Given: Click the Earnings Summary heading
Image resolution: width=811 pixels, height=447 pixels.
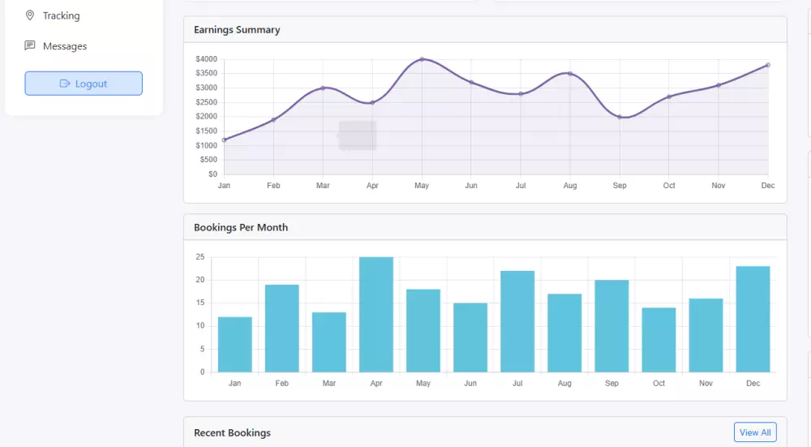Looking at the screenshot, I should point(237,30).
